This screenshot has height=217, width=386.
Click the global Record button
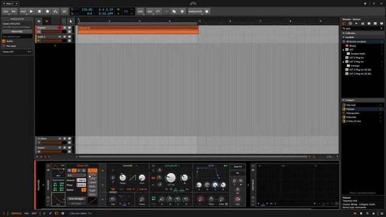[x=48, y=11]
